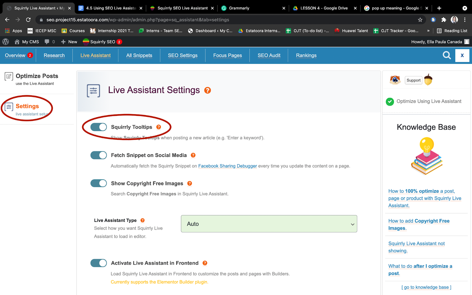
Task: Click the 'go to knowledge base' link
Action: [x=426, y=287]
